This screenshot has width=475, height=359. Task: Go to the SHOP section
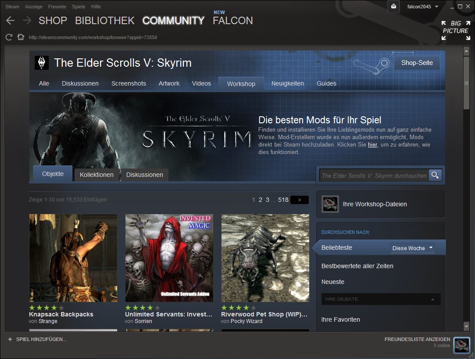click(53, 21)
